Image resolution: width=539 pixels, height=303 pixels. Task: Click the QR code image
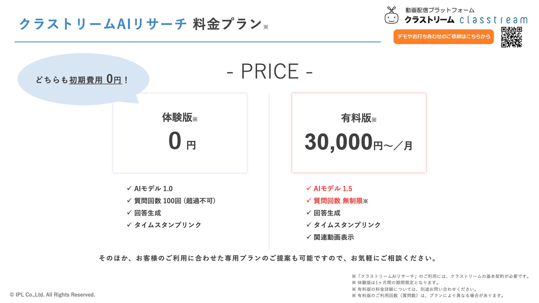click(x=511, y=37)
